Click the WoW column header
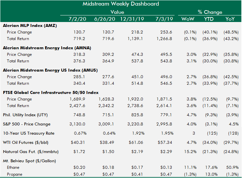This screenshot has height=178, width=242. click(x=188, y=19)
